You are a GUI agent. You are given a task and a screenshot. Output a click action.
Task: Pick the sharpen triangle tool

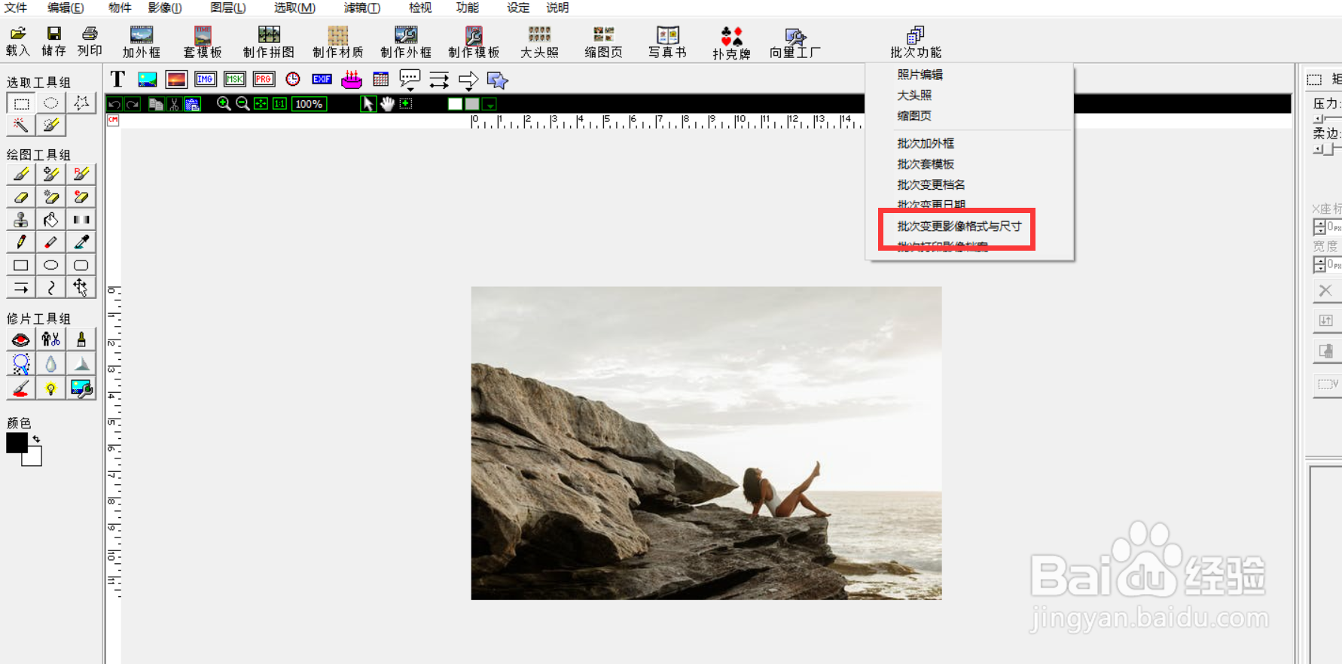[x=81, y=364]
